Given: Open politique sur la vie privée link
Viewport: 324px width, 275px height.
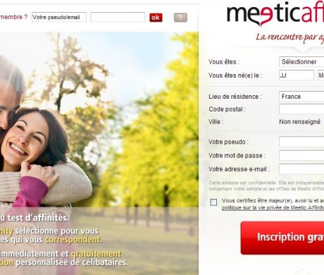Looking at the screenshot, I should coord(273,207).
